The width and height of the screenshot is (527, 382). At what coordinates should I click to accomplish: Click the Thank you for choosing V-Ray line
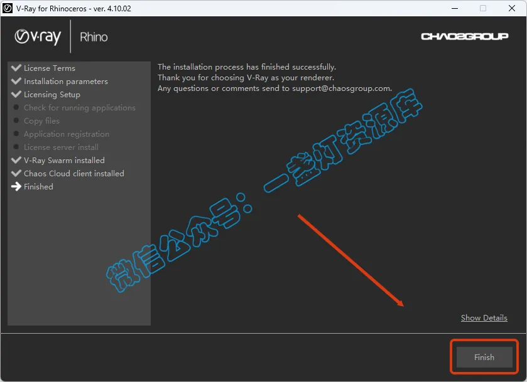246,78
